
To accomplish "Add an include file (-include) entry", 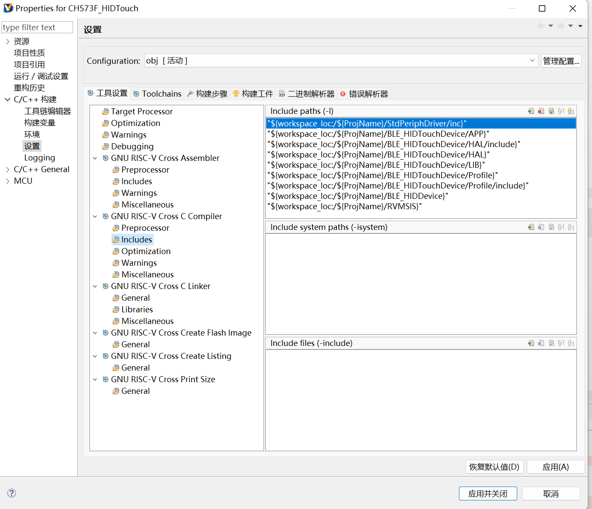I will (531, 343).
